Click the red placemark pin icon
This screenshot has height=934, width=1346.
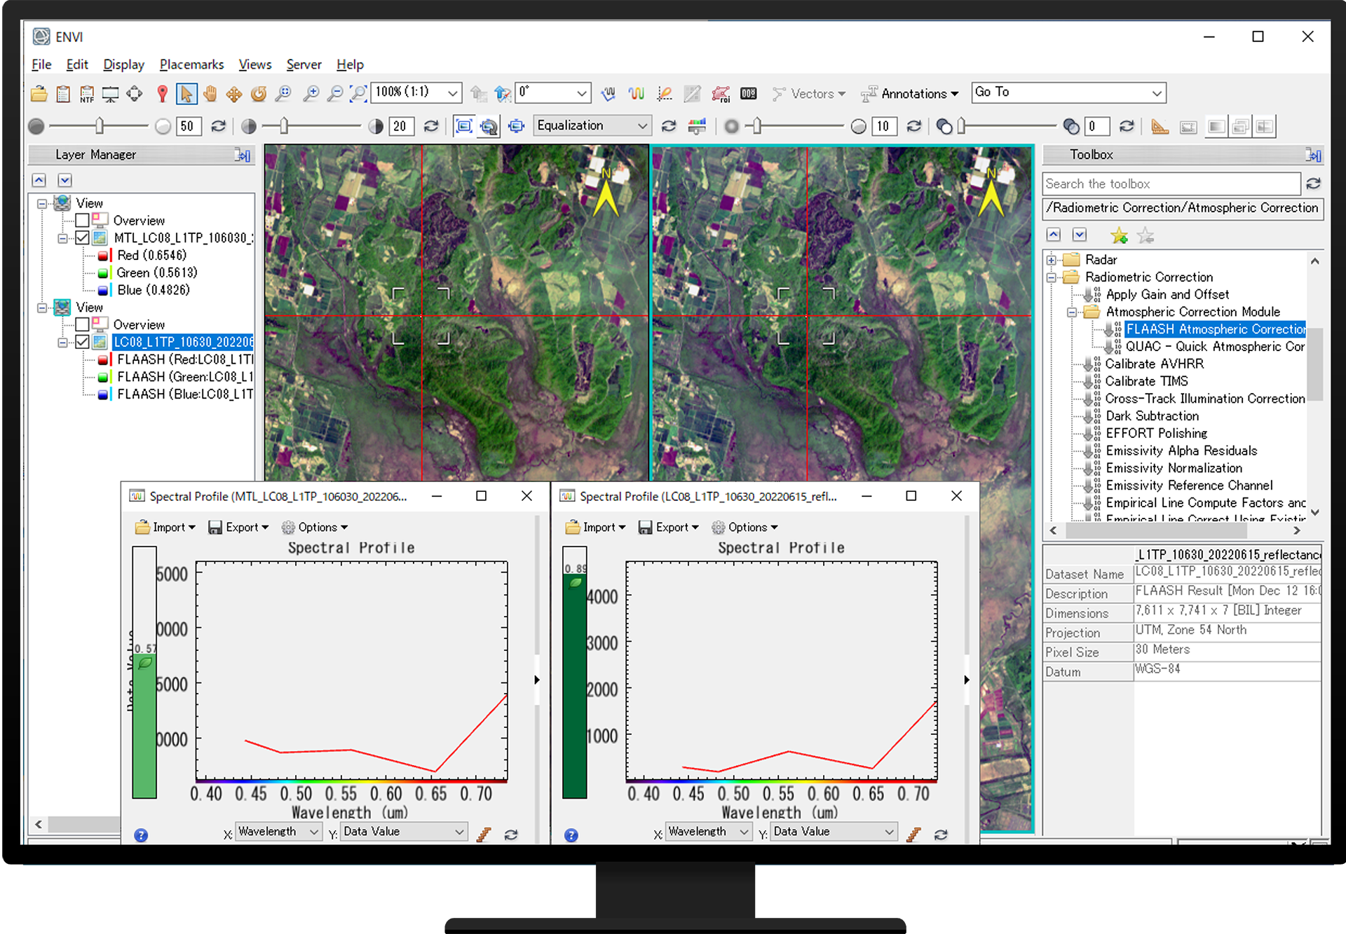pos(162,93)
